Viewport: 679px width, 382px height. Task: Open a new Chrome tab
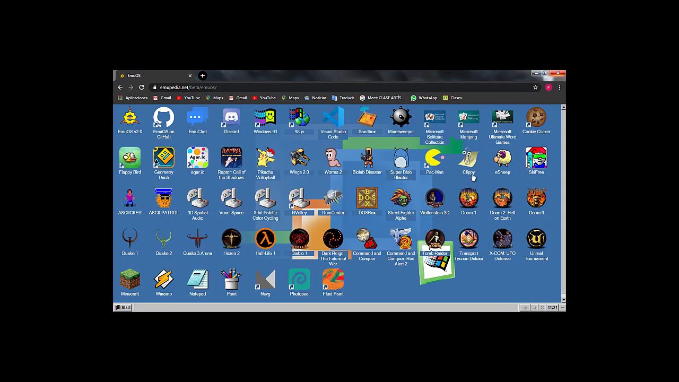click(203, 76)
